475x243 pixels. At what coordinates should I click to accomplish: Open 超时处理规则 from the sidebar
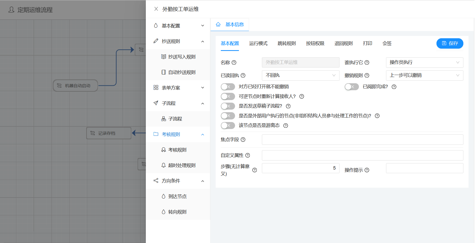click(182, 165)
